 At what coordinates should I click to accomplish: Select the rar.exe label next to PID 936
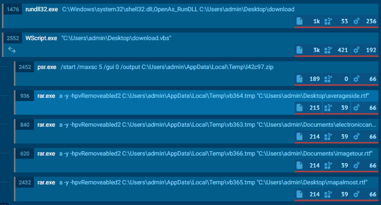46,96
